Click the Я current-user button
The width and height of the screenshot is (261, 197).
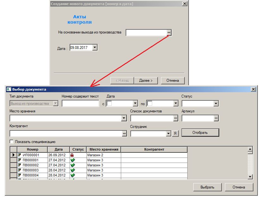pyautogui.click(x=175, y=133)
